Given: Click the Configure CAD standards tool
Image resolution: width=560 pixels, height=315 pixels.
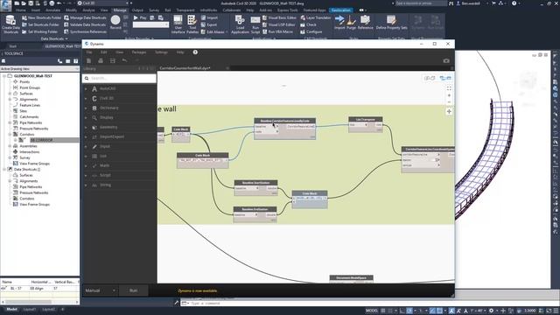Looking at the screenshot, I should coord(311,31).
